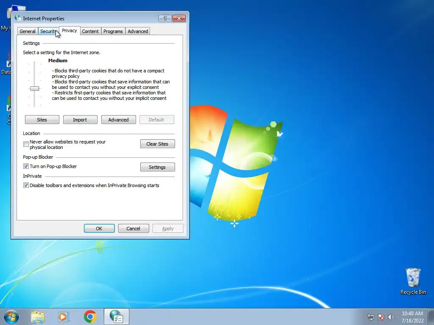Click the Import button

point(80,120)
